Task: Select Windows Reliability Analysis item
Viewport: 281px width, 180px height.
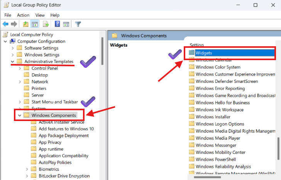Action: 220,167
